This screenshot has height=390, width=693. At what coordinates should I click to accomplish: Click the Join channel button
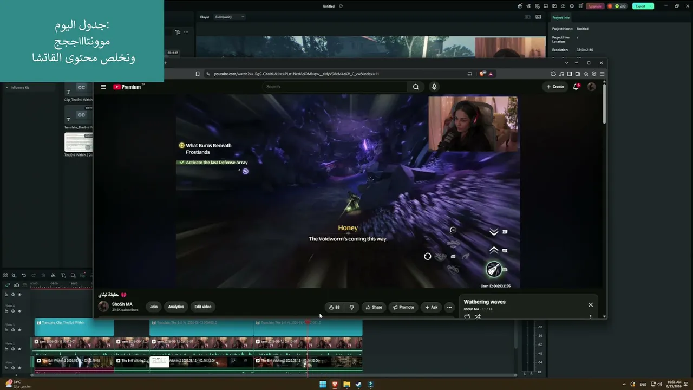click(x=154, y=307)
